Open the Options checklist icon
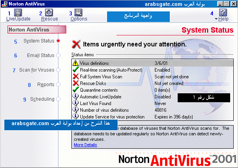The height and width of the screenshot is (168, 238). point(78,13)
